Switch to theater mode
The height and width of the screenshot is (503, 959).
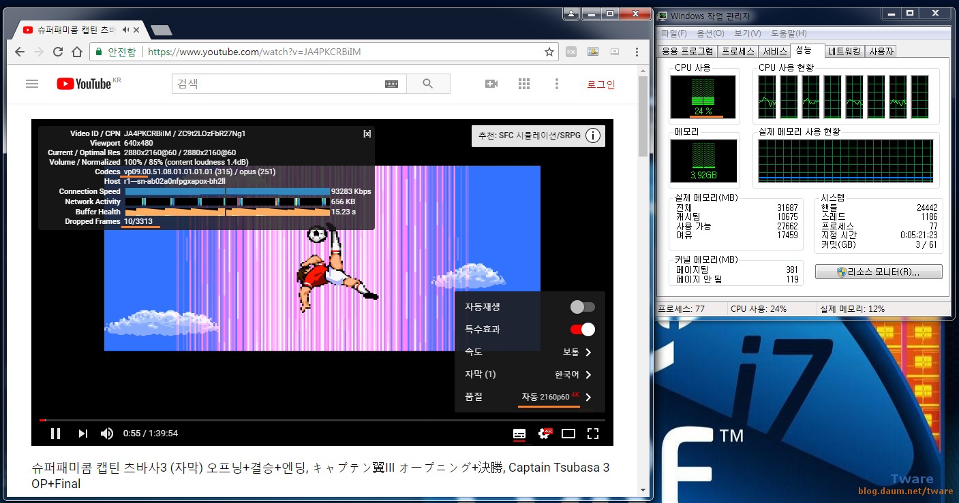(568, 434)
